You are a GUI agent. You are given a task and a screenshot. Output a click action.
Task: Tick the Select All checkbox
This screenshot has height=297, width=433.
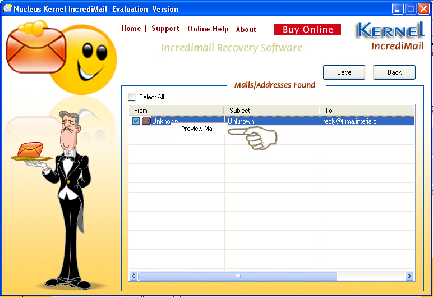pos(131,97)
